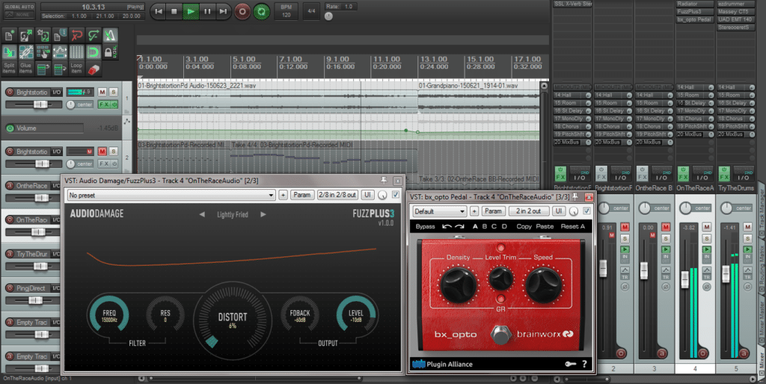Click the Loop item toolbar button
This screenshot has width=766, height=384.
coord(77,68)
